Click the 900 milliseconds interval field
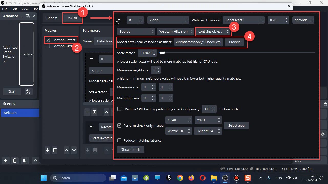The width and height of the screenshot is (328, 184). pos(209,109)
